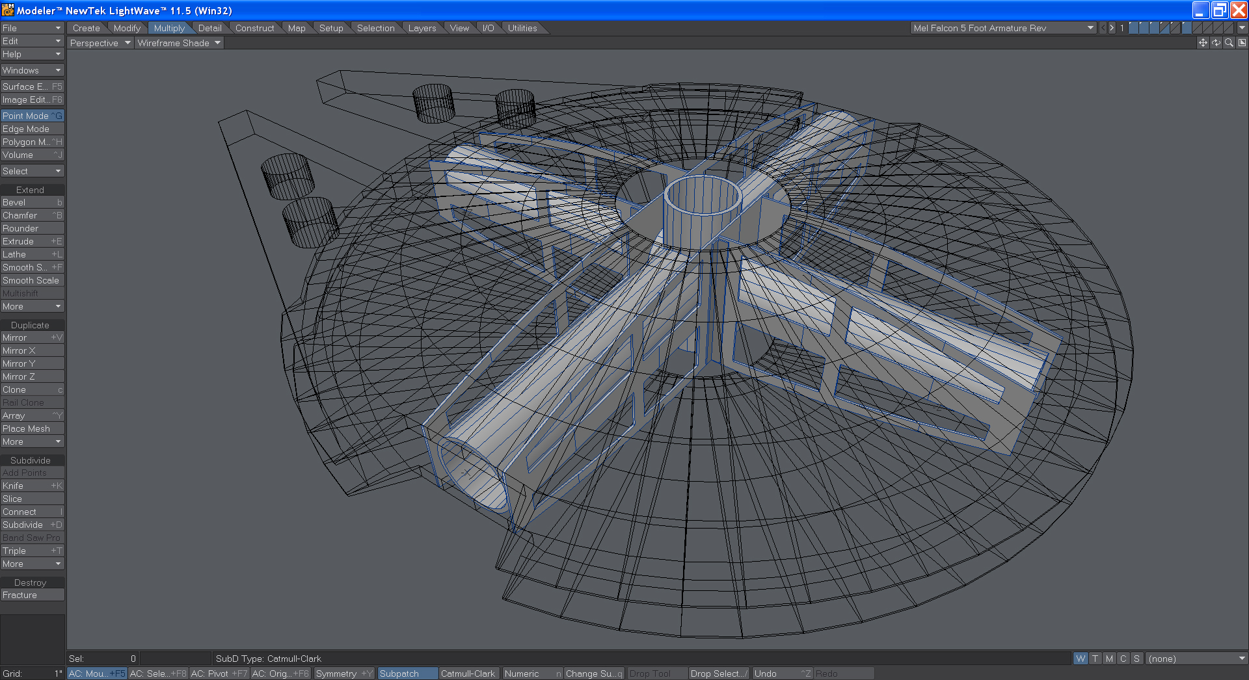This screenshot has width=1249, height=680.
Task: Expand More under the Subdivide section
Action: tap(32, 564)
